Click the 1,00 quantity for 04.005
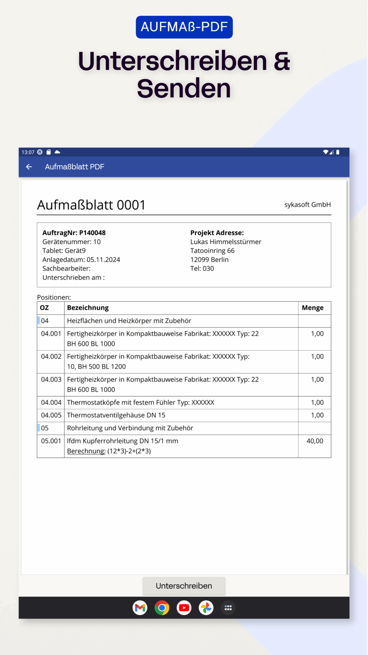Screen dimensions: 368x655 317,415
